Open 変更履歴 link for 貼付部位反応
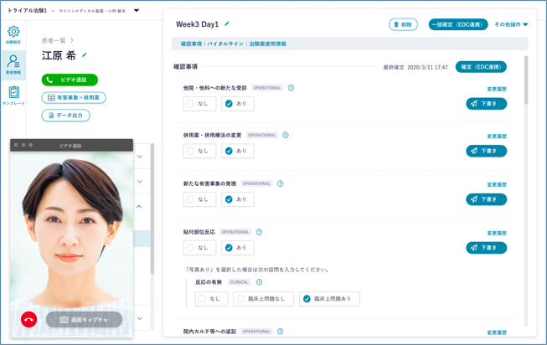Viewport: 547px width, 345px height. (x=496, y=233)
